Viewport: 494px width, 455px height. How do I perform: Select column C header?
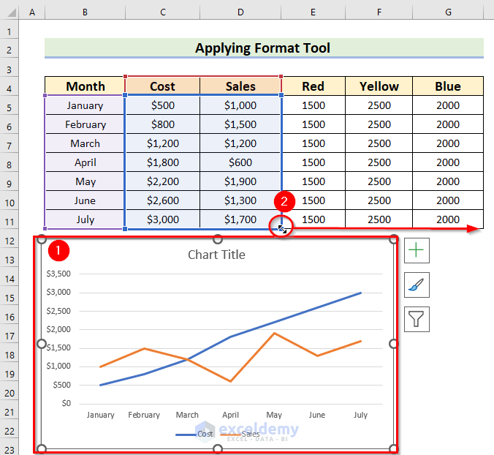162,12
